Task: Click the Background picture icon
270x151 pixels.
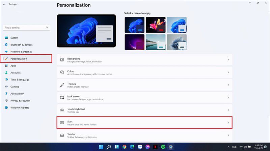Action: (62, 60)
